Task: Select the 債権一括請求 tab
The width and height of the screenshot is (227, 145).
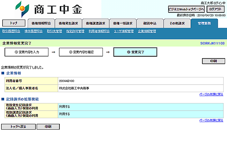Action: pyautogui.click(x=123, y=23)
